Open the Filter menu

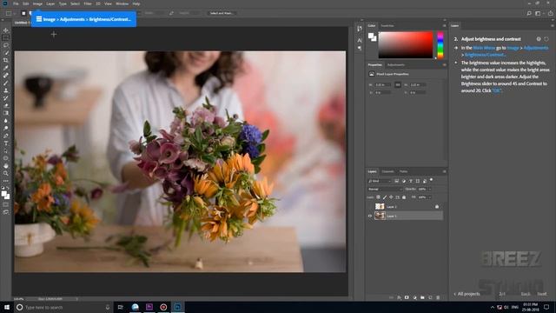point(88,3)
